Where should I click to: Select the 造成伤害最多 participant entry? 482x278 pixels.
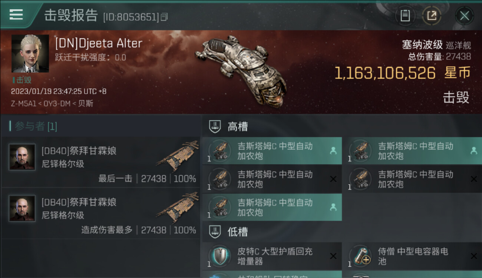click(x=100, y=213)
